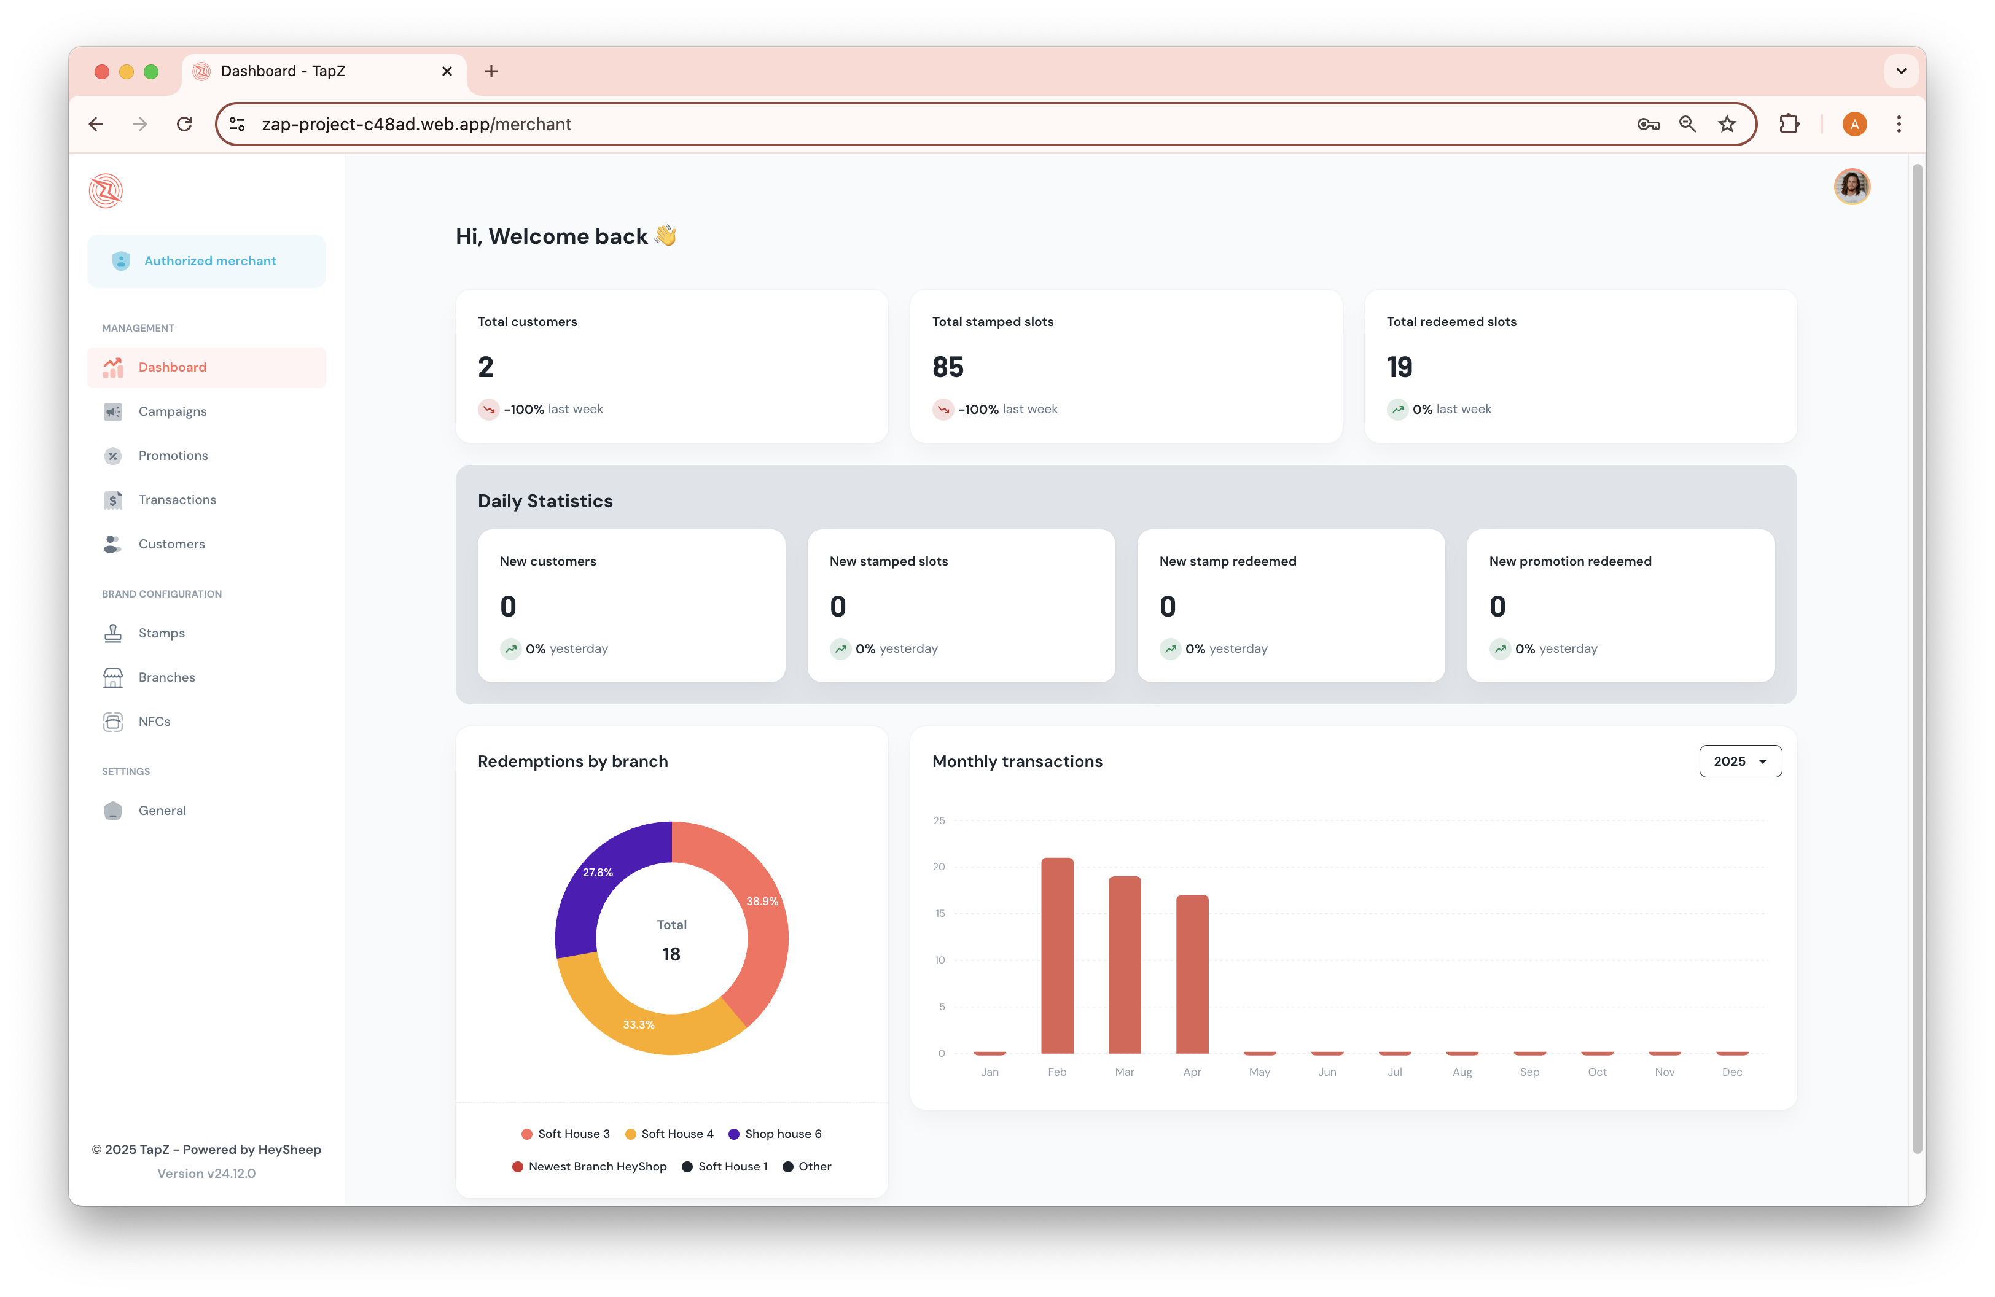
Task: Select the Dashboard menu item
Action: (x=206, y=367)
